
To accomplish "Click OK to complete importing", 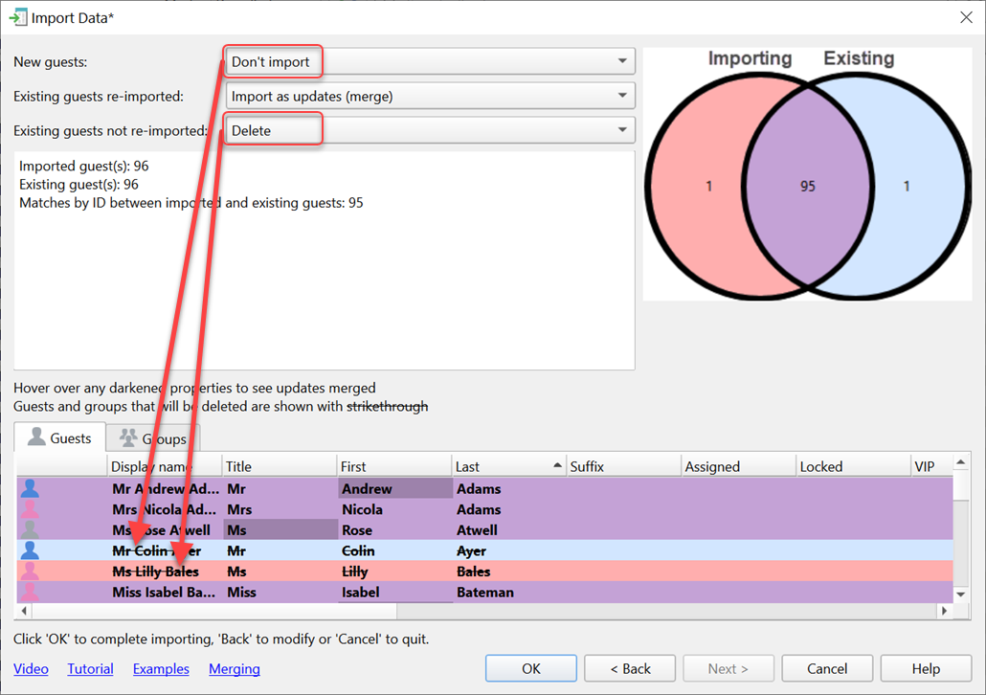I will (530, 668).
